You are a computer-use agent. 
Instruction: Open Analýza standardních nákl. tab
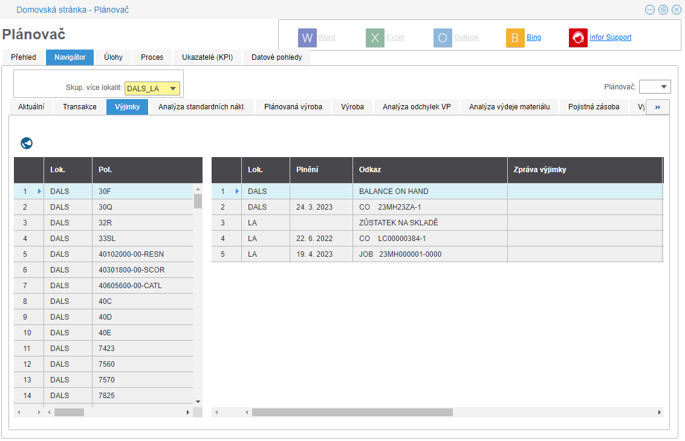point(202,107)
